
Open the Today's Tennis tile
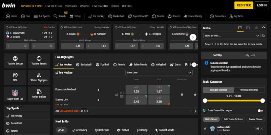pyautogui.click(x=39, y=61)
